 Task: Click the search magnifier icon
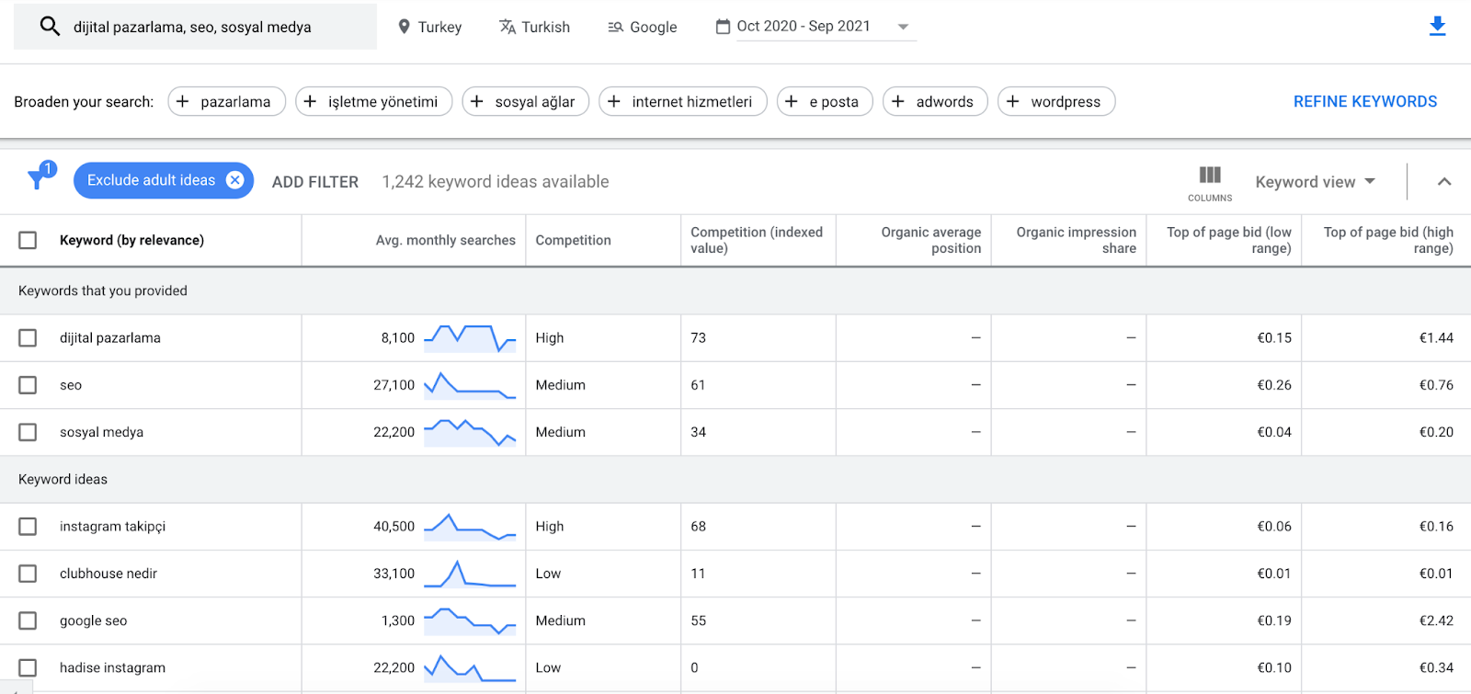point(50,26)
